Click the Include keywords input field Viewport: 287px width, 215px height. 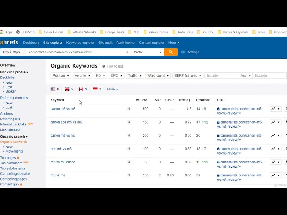(222, 76)
